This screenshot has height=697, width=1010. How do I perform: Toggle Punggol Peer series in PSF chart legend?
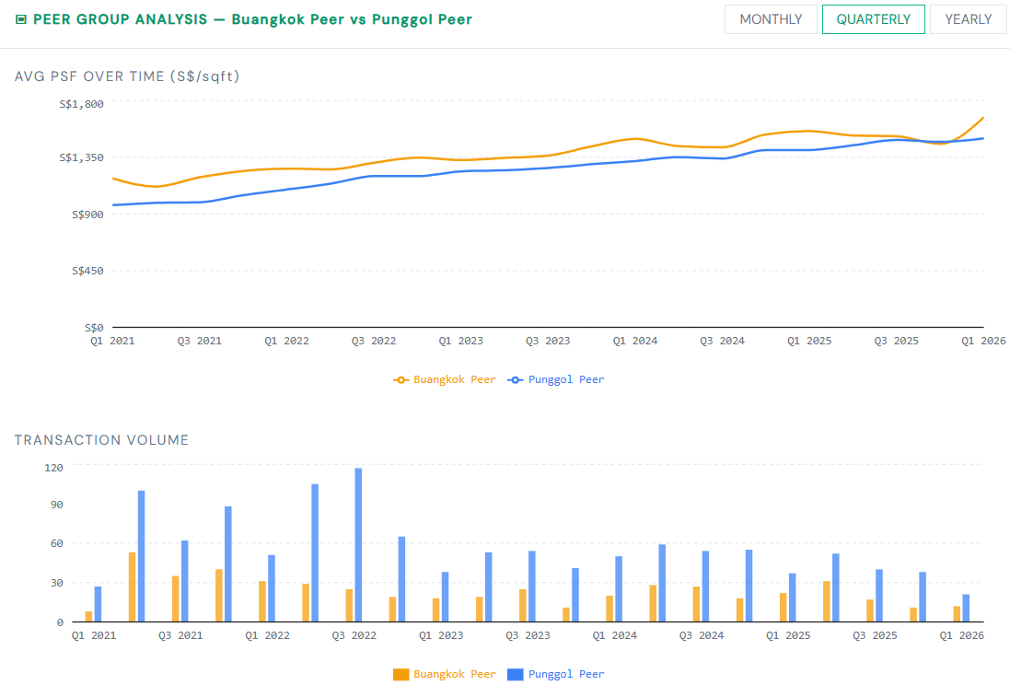565,379
